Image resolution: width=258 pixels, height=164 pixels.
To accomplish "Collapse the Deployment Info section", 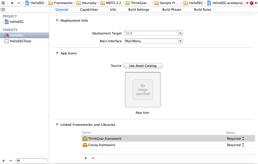I will tap(57, 21).
